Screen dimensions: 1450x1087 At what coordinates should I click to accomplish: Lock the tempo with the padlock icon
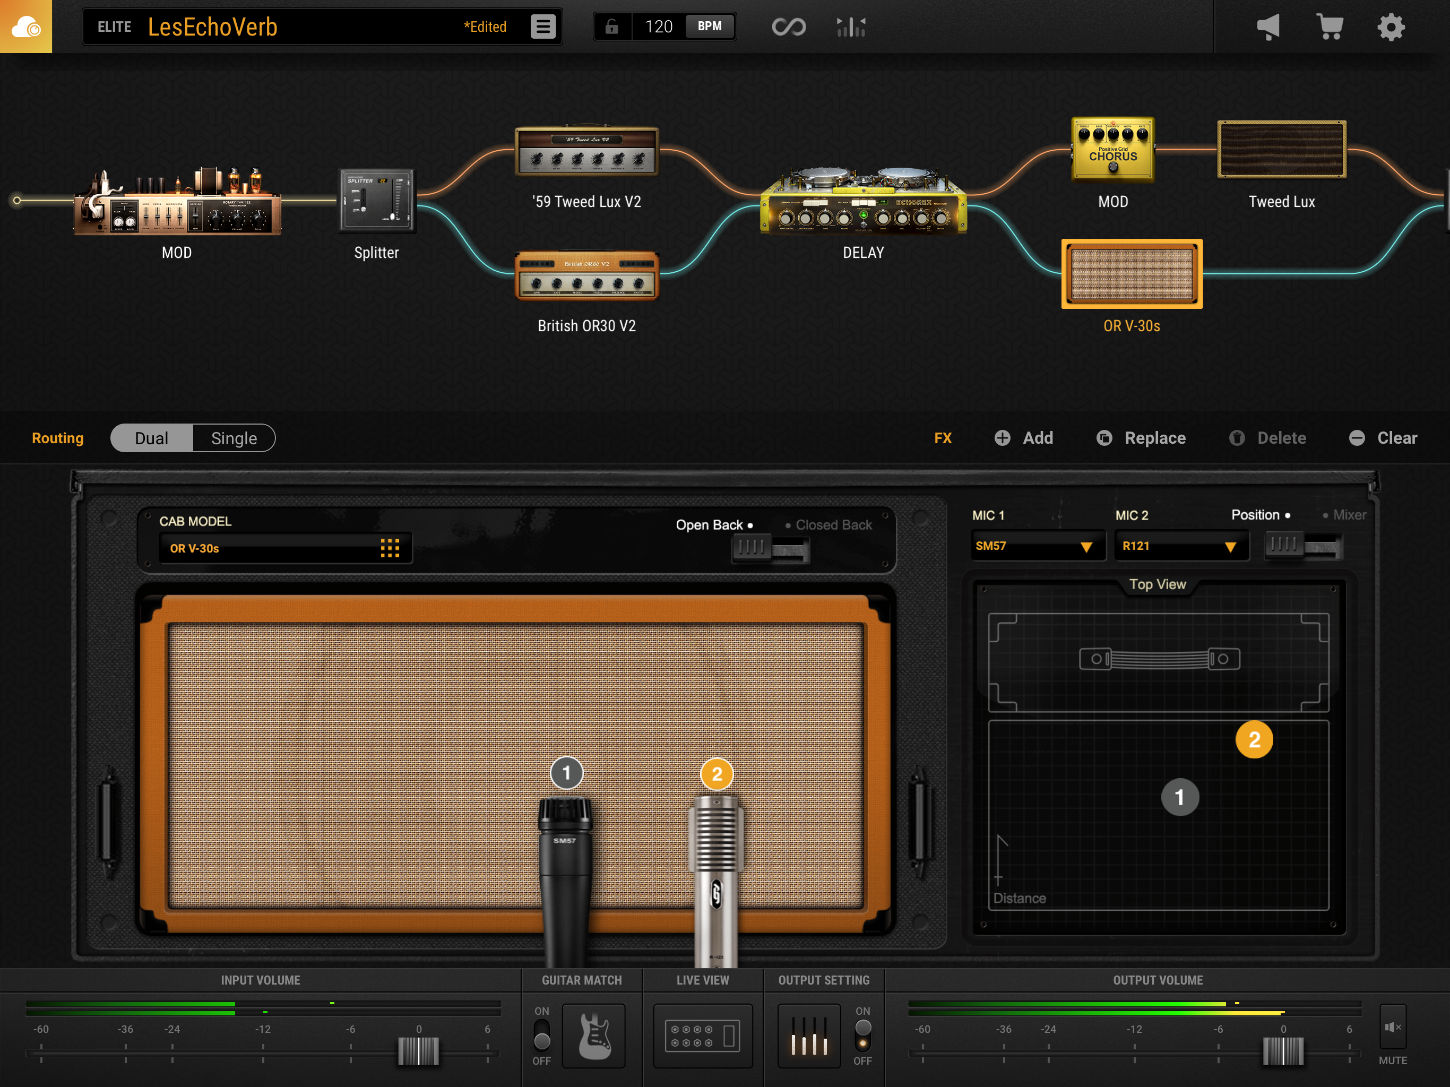[612, 26]
